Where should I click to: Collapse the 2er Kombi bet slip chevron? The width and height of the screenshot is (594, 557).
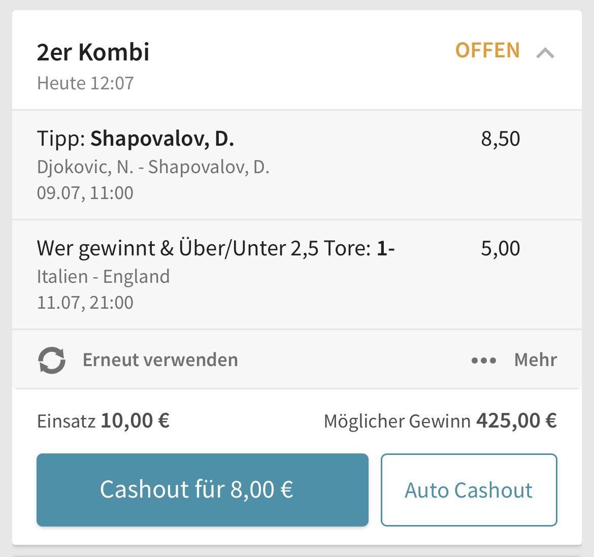[545, 53]
